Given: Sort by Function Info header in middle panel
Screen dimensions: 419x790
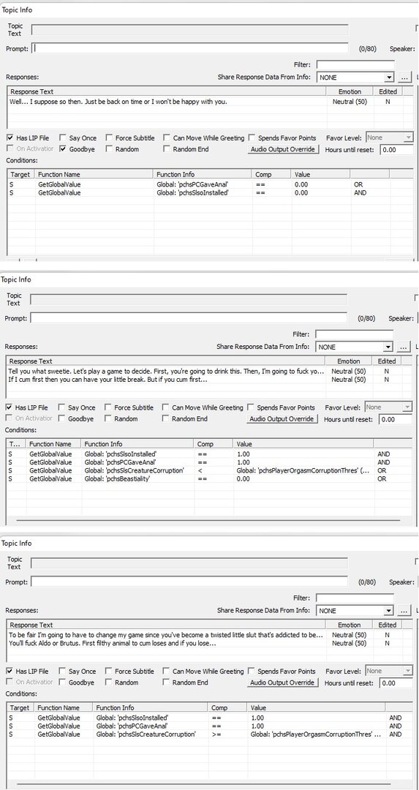Looking at the screenshot, I should (137, 444).
